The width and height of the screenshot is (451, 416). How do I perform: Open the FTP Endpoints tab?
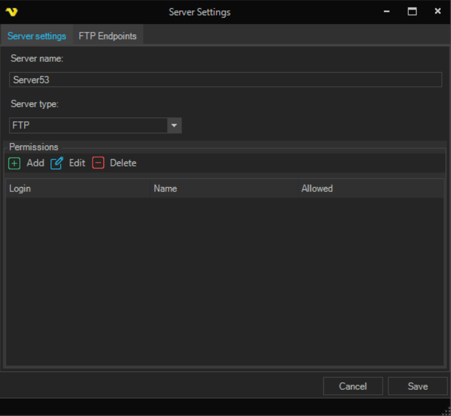[107, 36]
